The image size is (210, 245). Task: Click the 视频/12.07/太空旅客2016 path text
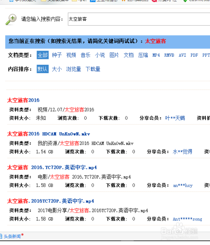click(x=66, y=110)
